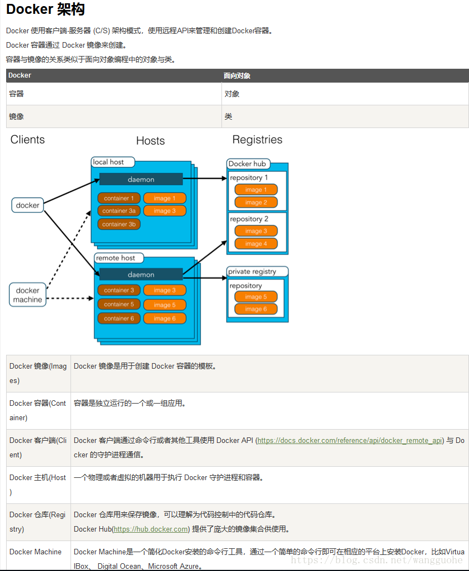Select the "对象" table cell

click(345, 94)
